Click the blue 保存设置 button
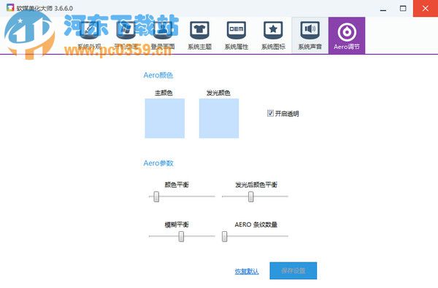The image size is (438, 288). point(293,271)
